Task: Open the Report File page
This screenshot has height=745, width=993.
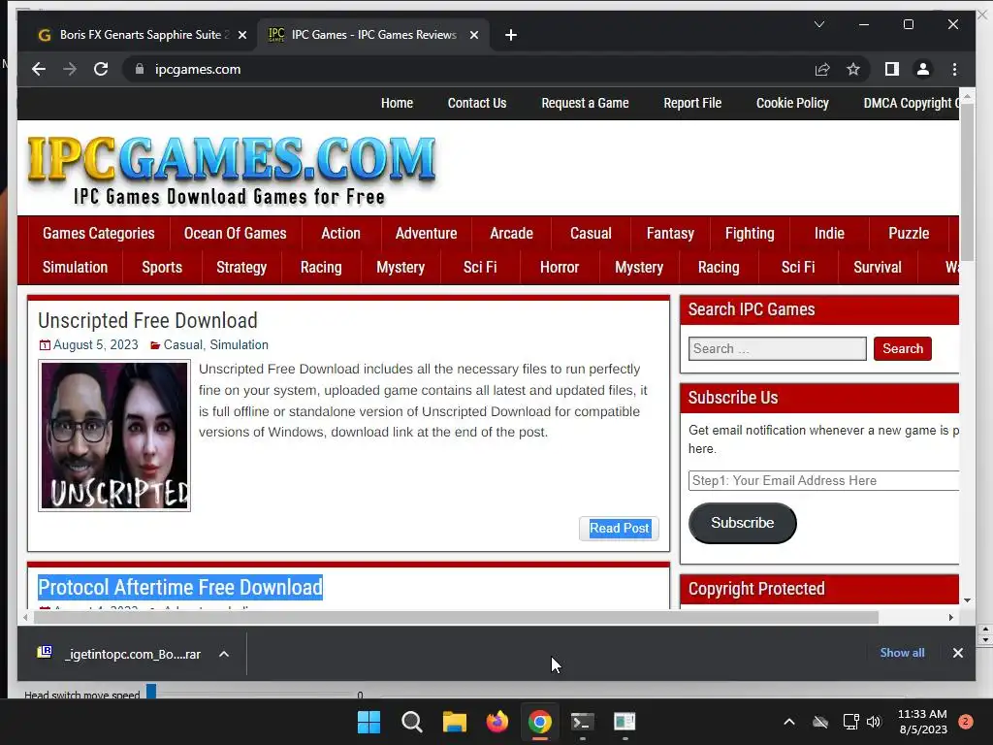Action: click(692, 103)
